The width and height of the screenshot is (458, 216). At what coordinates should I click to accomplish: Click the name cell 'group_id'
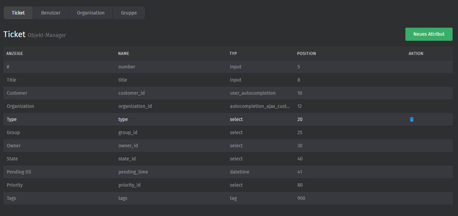[x=128, y=132]
